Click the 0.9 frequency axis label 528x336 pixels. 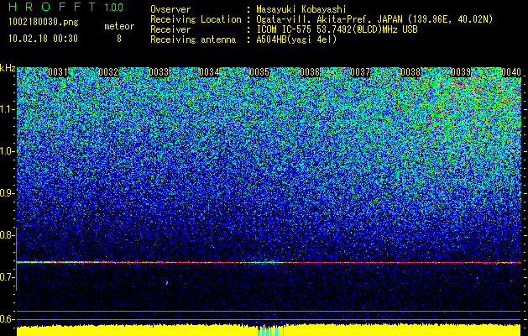click(8, 193)
